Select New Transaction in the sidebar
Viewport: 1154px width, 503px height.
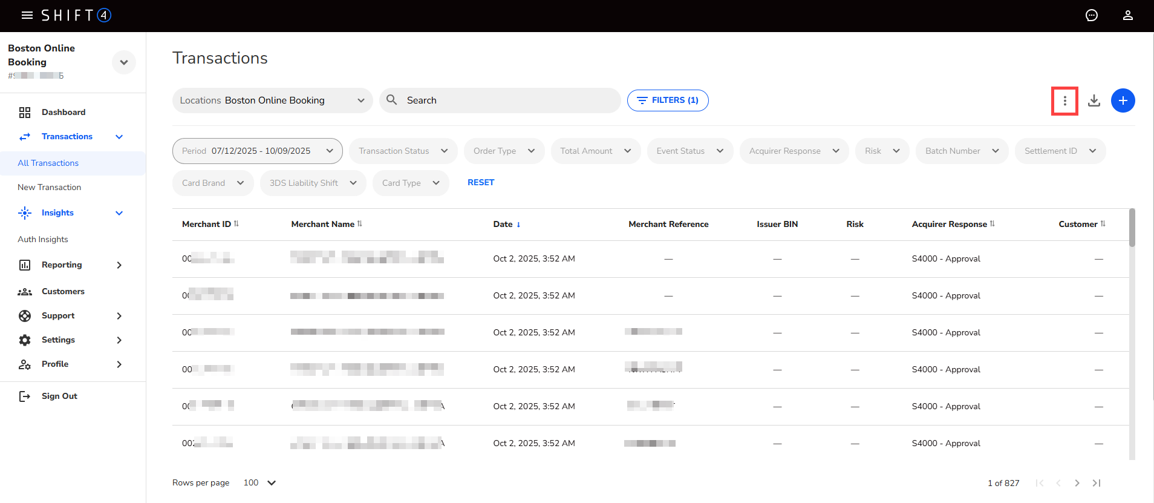click(x=50, y=187)
